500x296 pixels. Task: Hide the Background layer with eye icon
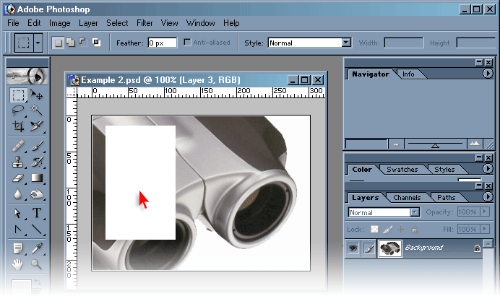pyautogui.click(x=353, y=248)
